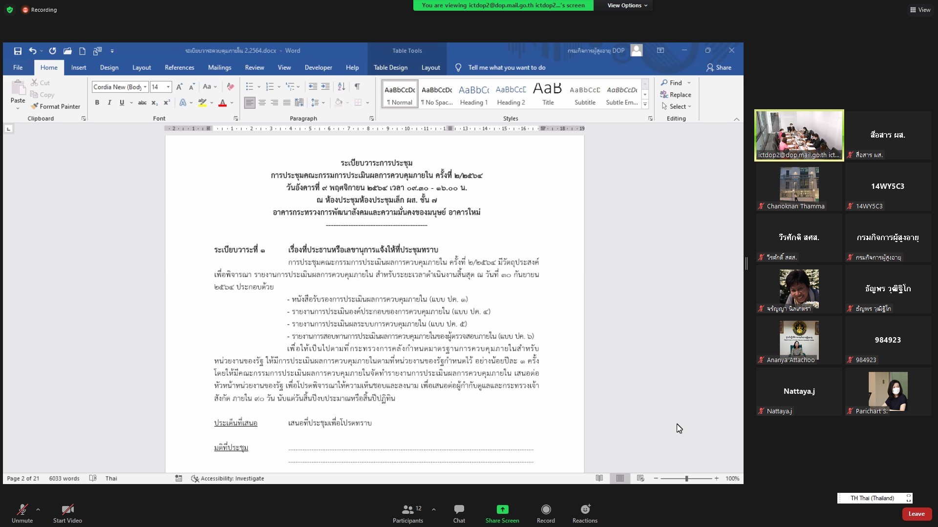Switch to the Table Design tab
938x527 pixels.
click(x=390, y=68)
